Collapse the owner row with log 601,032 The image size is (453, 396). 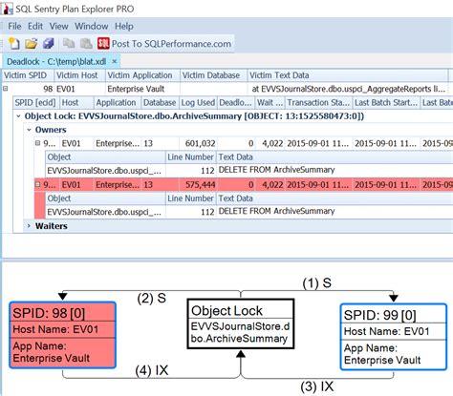(37, 143)
